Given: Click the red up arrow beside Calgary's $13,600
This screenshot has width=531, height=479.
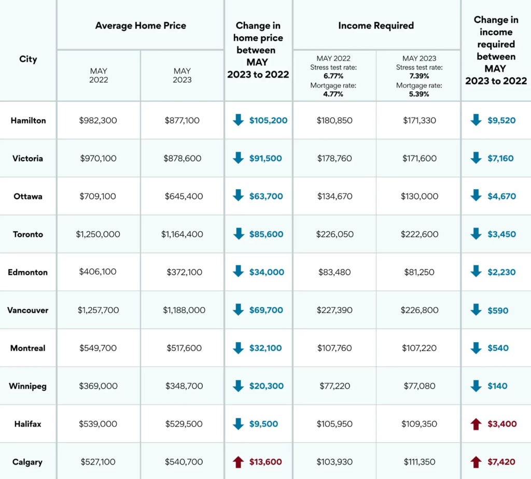Looking at the screenshot, I should pyautogui.click(x=238, y=462).
